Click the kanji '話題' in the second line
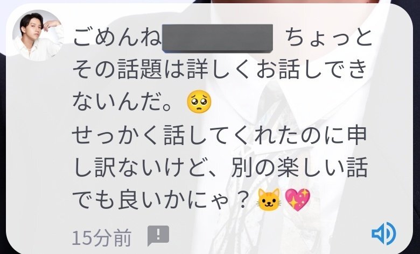Screen dimensions: 420x254 point(139,70)
